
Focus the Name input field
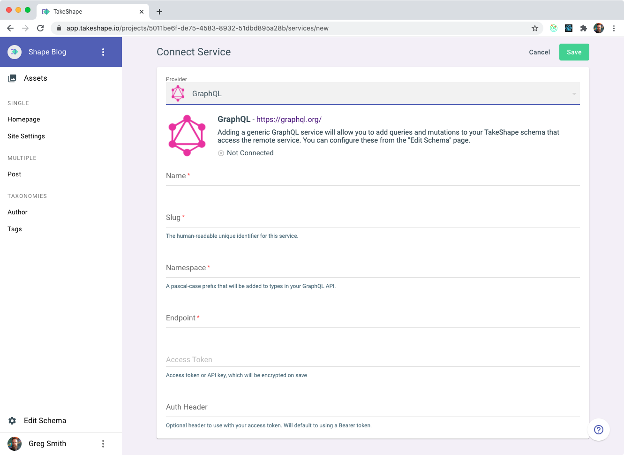(x=373, y=176)
